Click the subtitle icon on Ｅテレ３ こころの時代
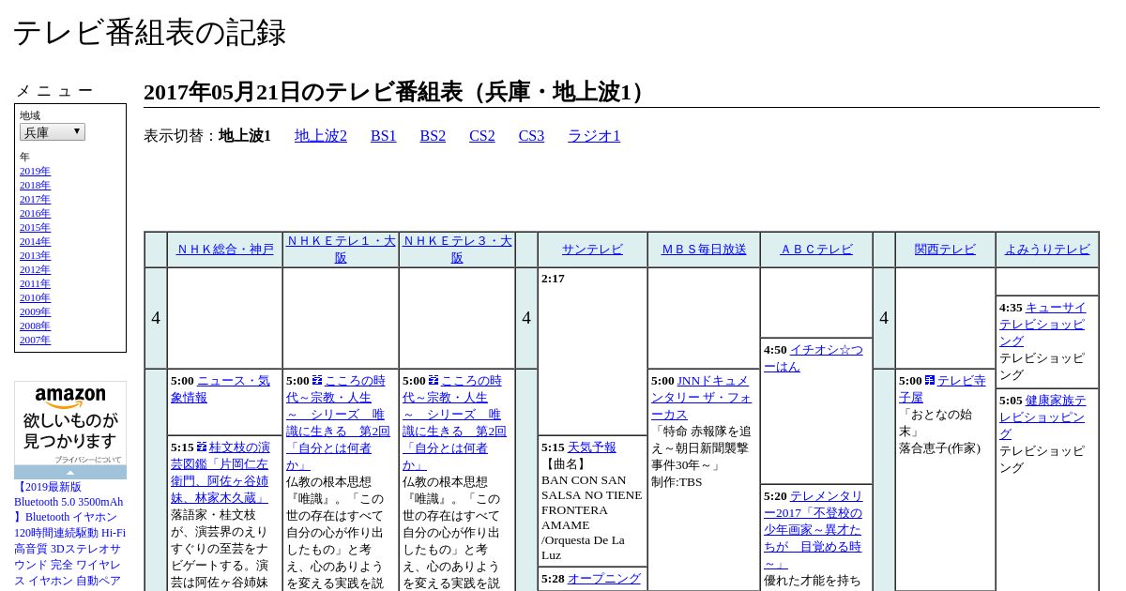Screen dimensions: 1126x591 click(434, 381)
